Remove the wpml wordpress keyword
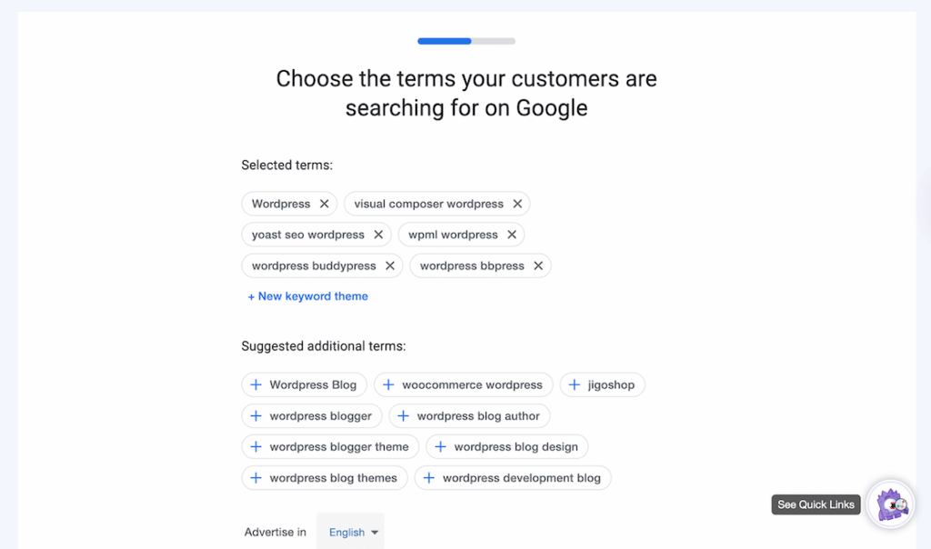931x549 pixels. (511, 235)
